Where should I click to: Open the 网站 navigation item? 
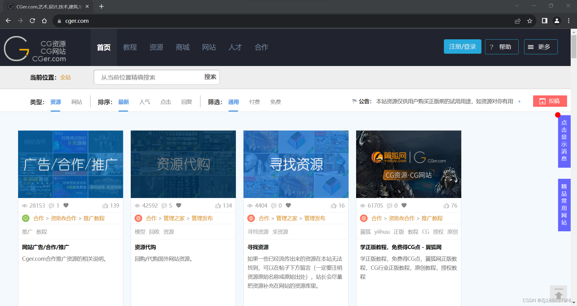pyautogui.click(x=209, y=47)
